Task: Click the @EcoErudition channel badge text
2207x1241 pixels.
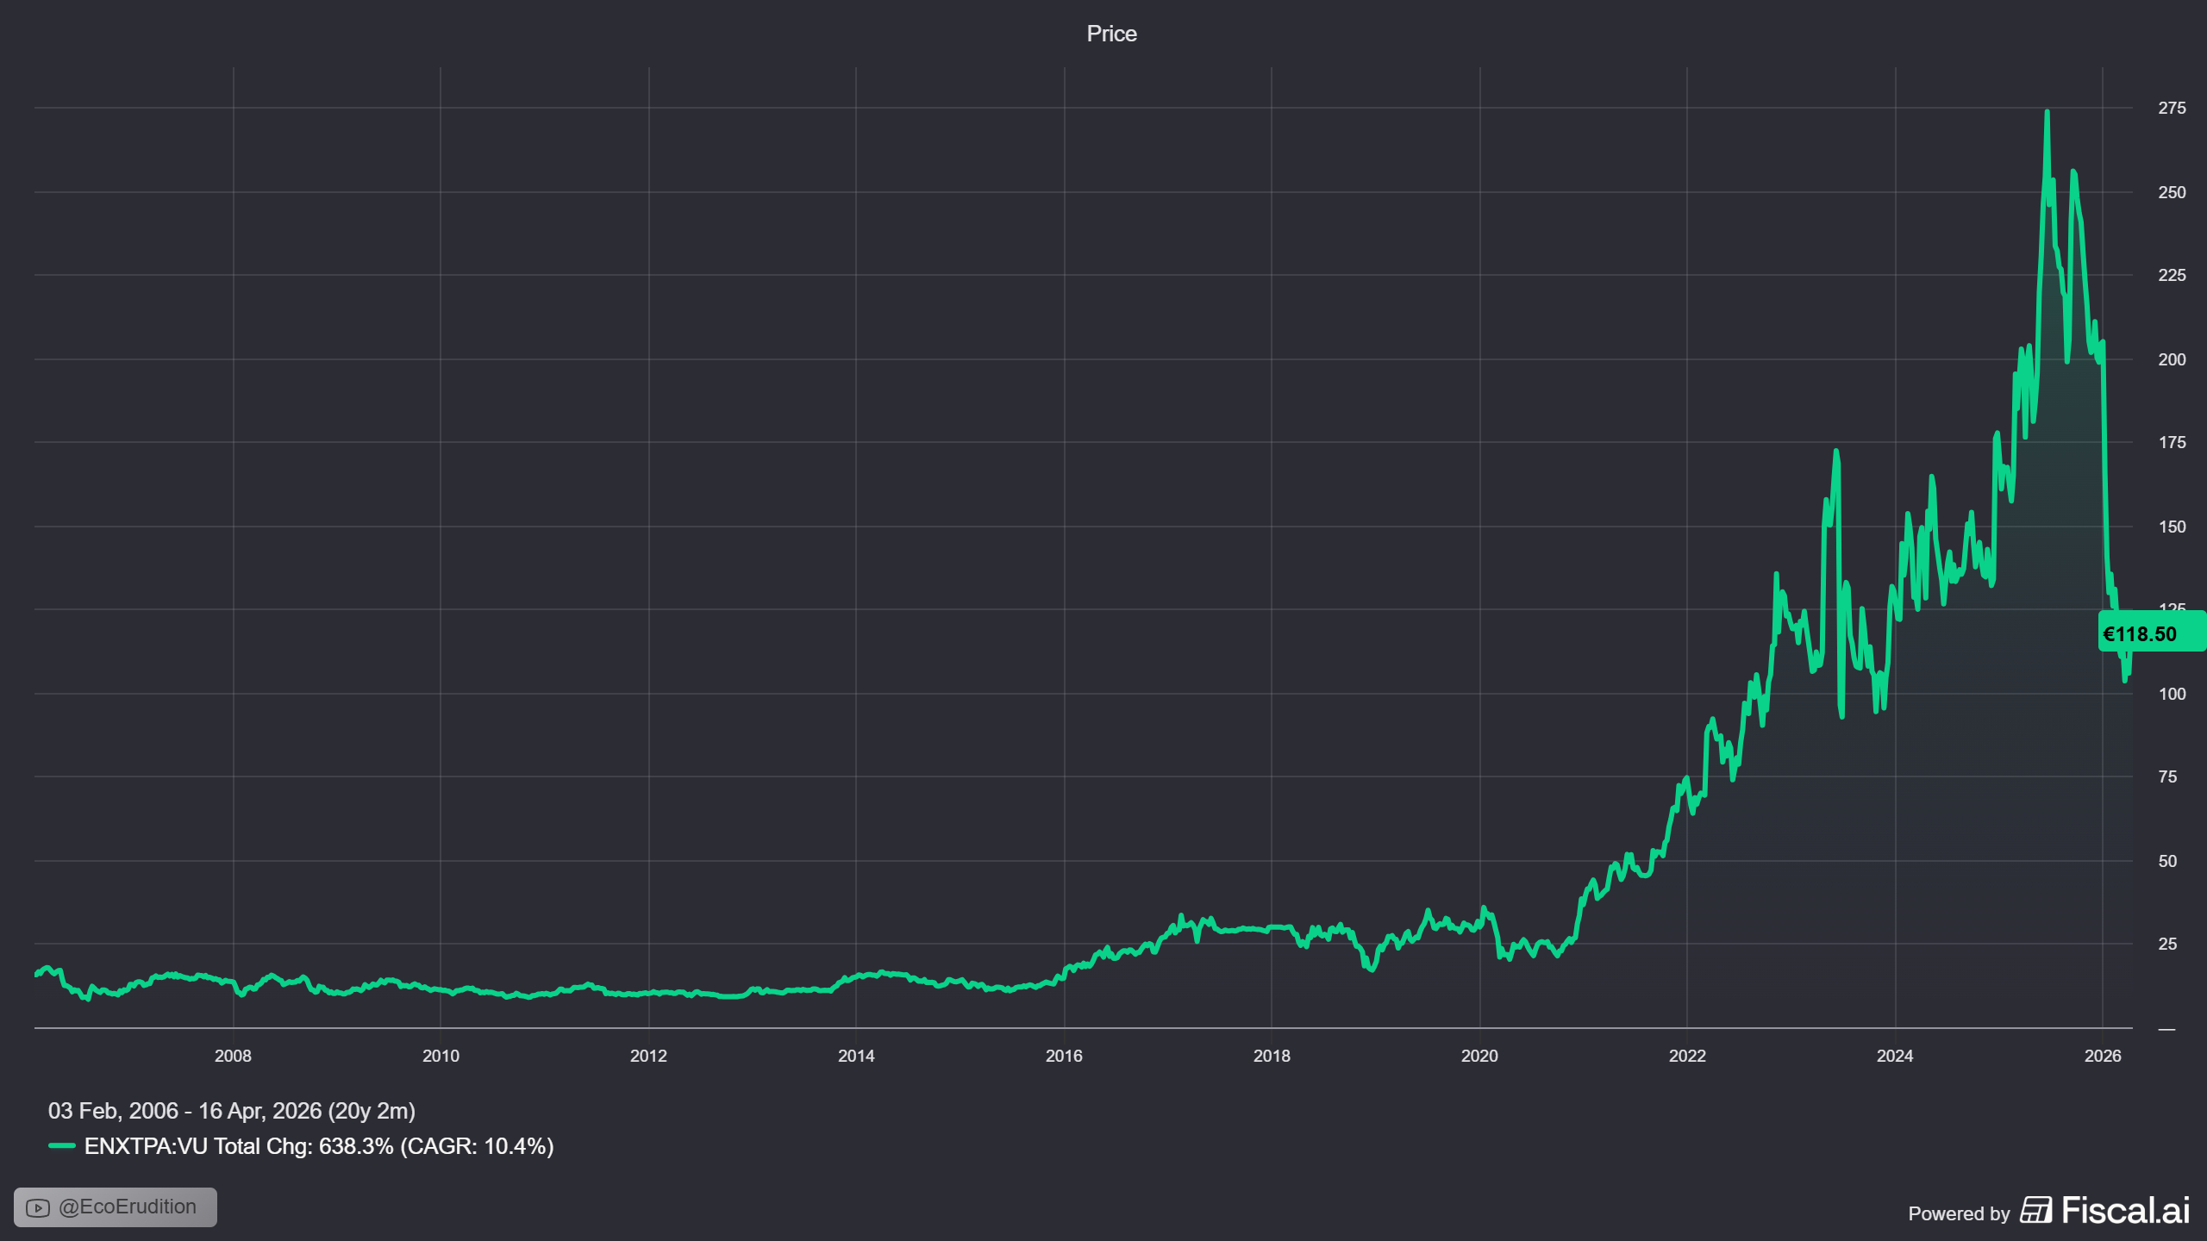Action: (128, 1207)
